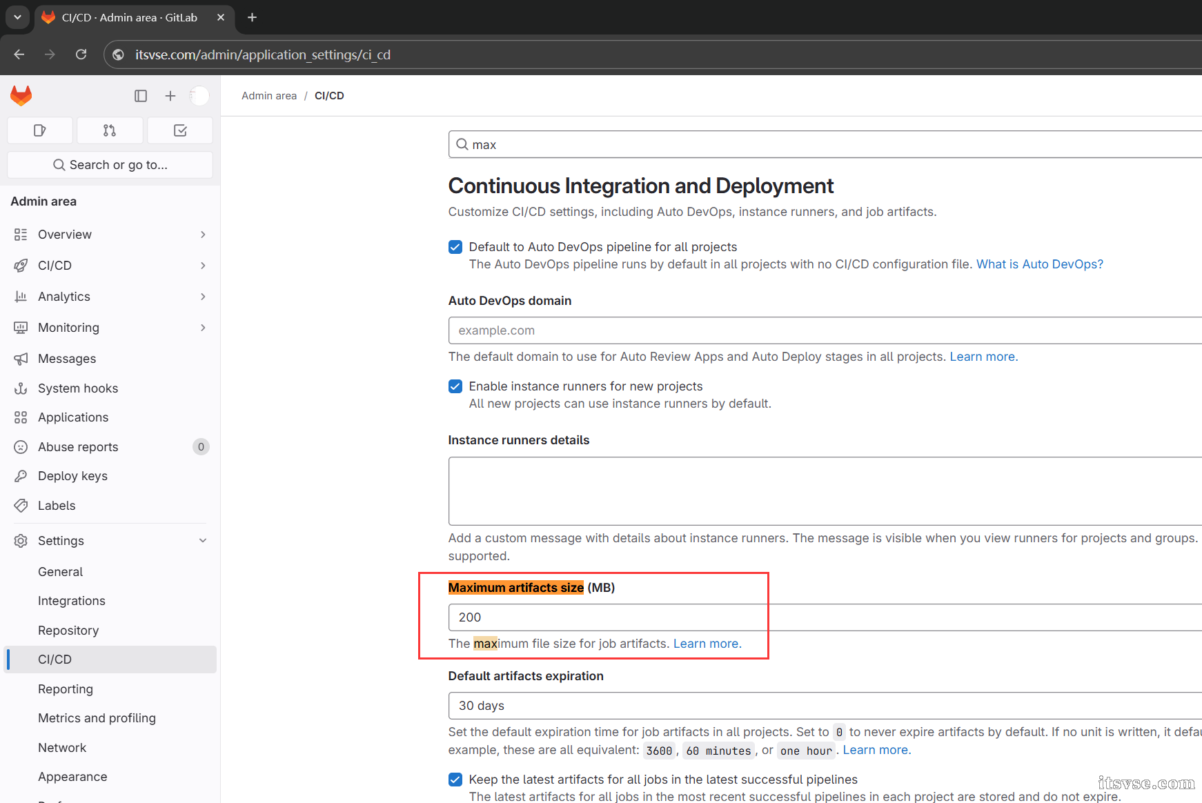
Task: Reload the current page
Action: pos(81,54)
